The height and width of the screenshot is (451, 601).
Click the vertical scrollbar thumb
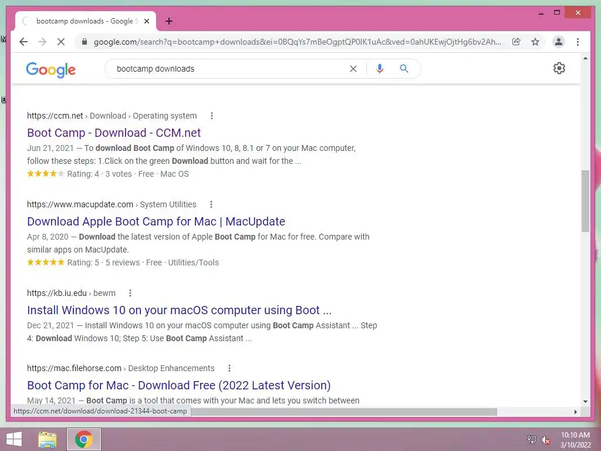(x=585, y=201)
